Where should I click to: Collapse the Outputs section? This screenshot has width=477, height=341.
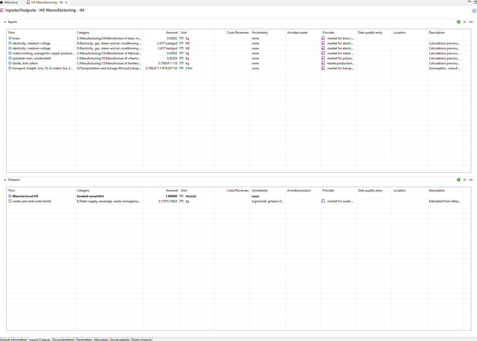tap(5, 180)
